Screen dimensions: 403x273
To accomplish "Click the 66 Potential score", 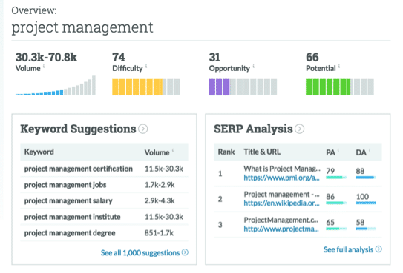I will point(312,58).
